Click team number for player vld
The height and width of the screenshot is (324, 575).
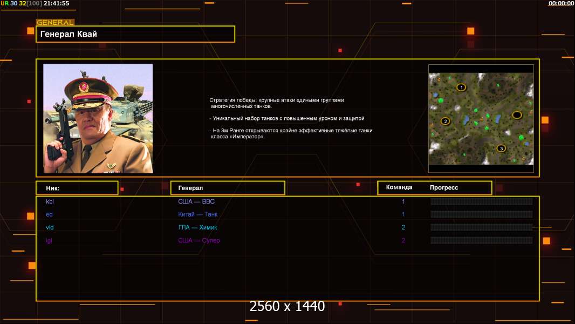(x=403, y=227)
